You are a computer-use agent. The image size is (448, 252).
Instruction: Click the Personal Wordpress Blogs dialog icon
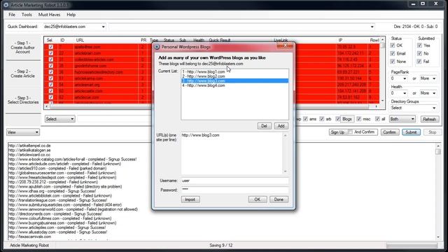(157, 47)
